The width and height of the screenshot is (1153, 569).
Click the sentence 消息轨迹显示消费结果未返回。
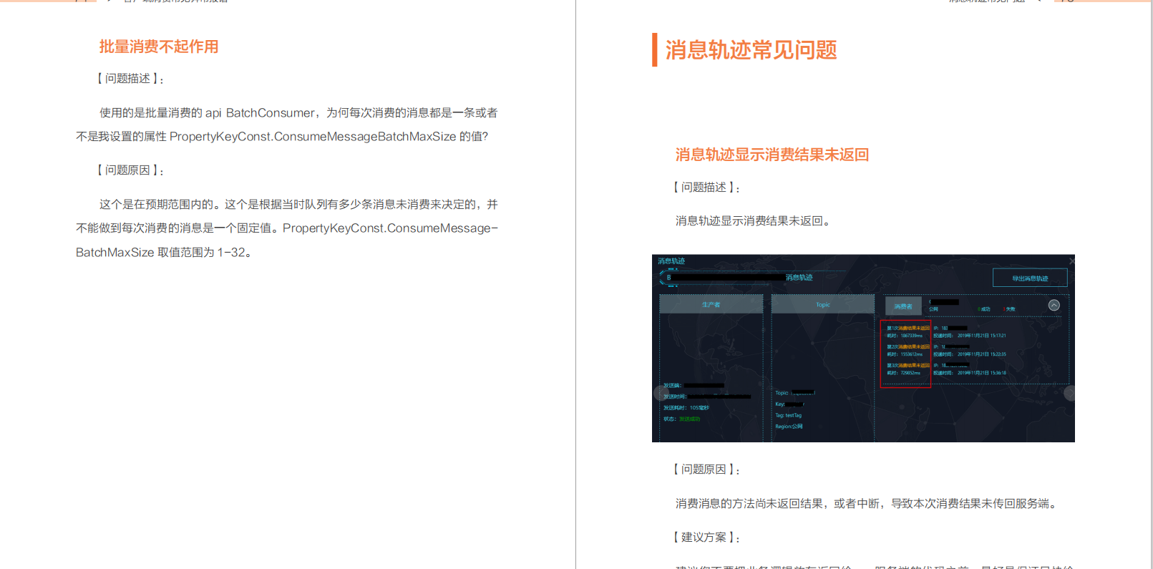(754, 221)
